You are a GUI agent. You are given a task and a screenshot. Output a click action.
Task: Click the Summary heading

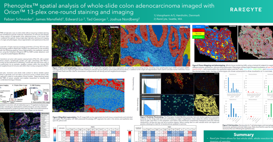pyautogui.click(x=243, y=135)
